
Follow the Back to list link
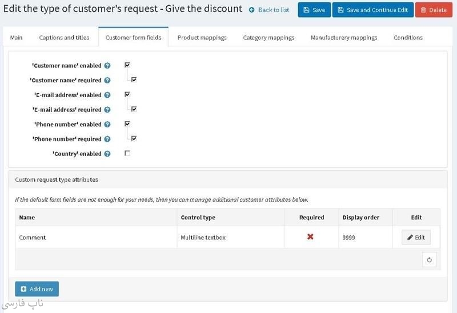(x=269, y=10)
